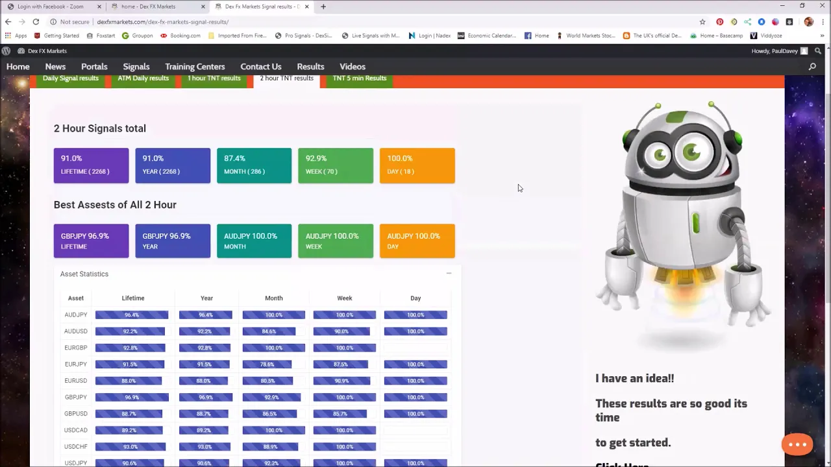Open the Login | Nadex bookmark

(430, 36)
